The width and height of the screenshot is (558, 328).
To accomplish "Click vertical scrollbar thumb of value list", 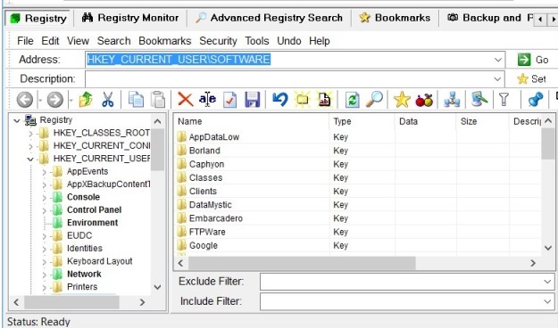I will point(548,143).
